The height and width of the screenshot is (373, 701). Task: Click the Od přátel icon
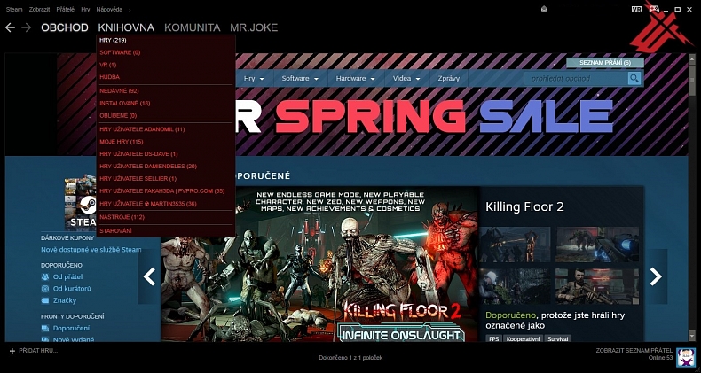[44, 276]
